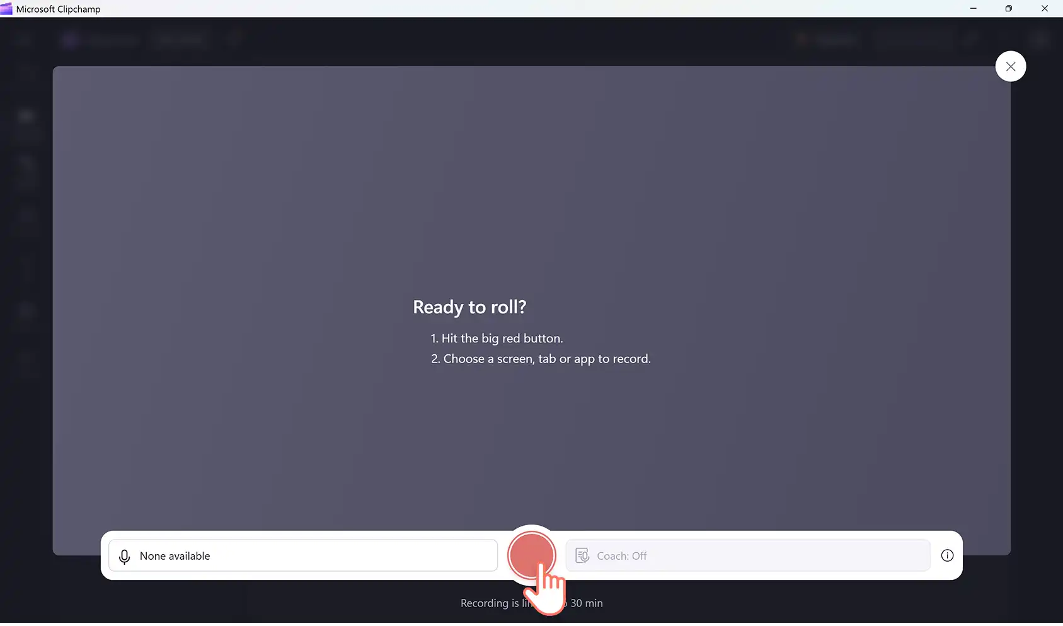Close the Microsoft Clipchamp application window
The height and width of the screenshot is (626, 1063).
point(1044,8)
